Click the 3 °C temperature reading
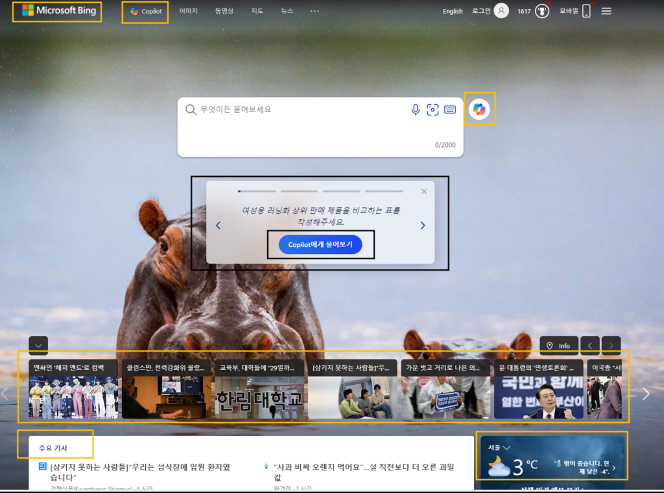 pyautogui.click(x=525, y=467)
